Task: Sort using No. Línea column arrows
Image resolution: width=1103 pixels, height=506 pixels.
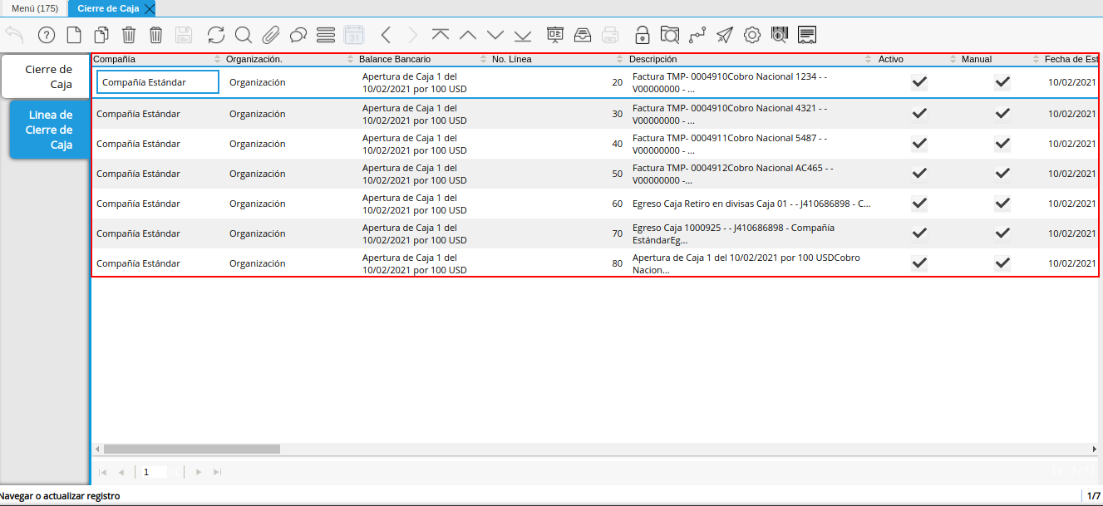Action: coord(619,60)
